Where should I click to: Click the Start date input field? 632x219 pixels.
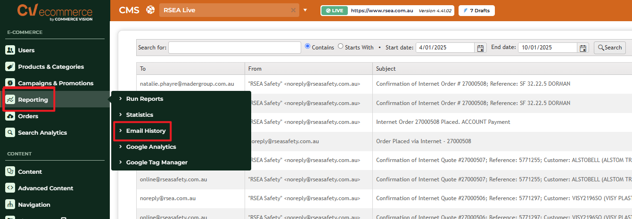(445, 48)
